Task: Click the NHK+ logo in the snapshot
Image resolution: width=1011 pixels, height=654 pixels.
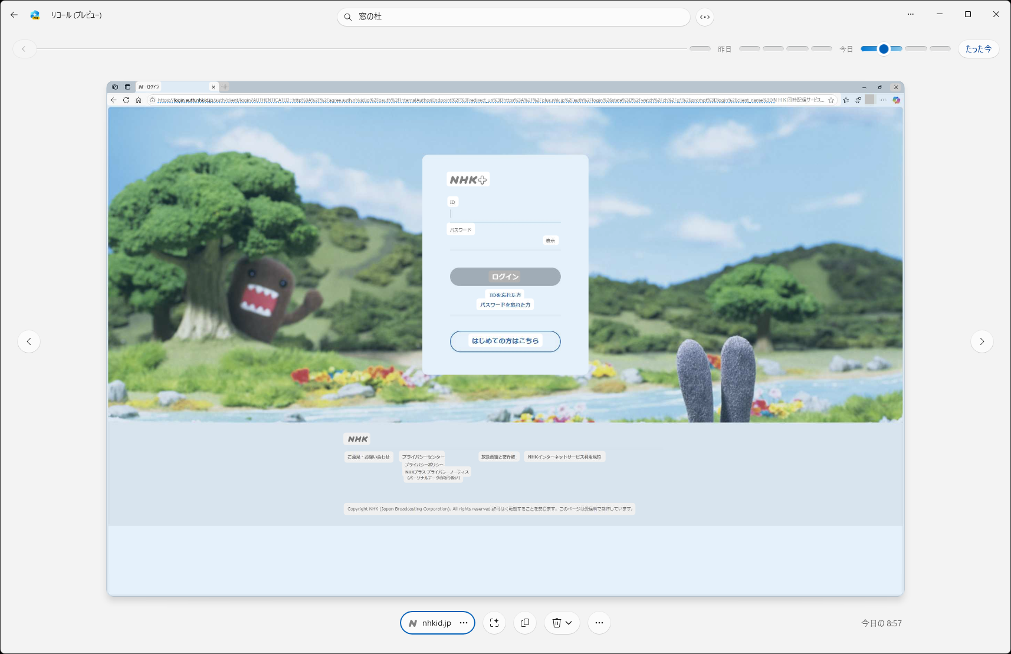Action: point(468,180)
